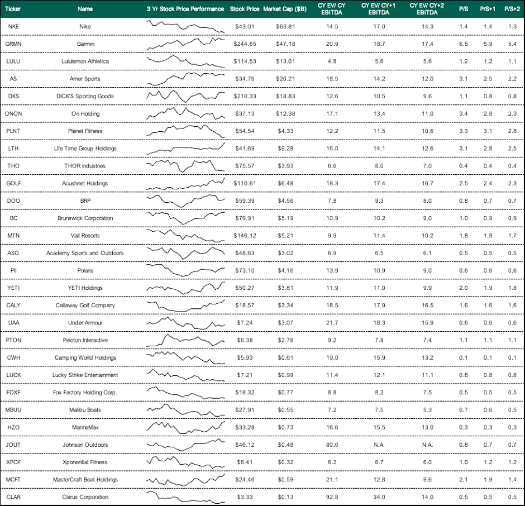Select the DICK'S Sporting Goods stock price
This screenshot has height=506, width=525.
pyautogui.click(x=245, y=96)
